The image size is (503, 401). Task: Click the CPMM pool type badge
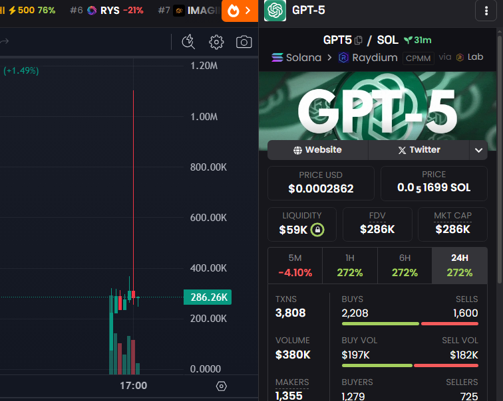coord(418,58)
